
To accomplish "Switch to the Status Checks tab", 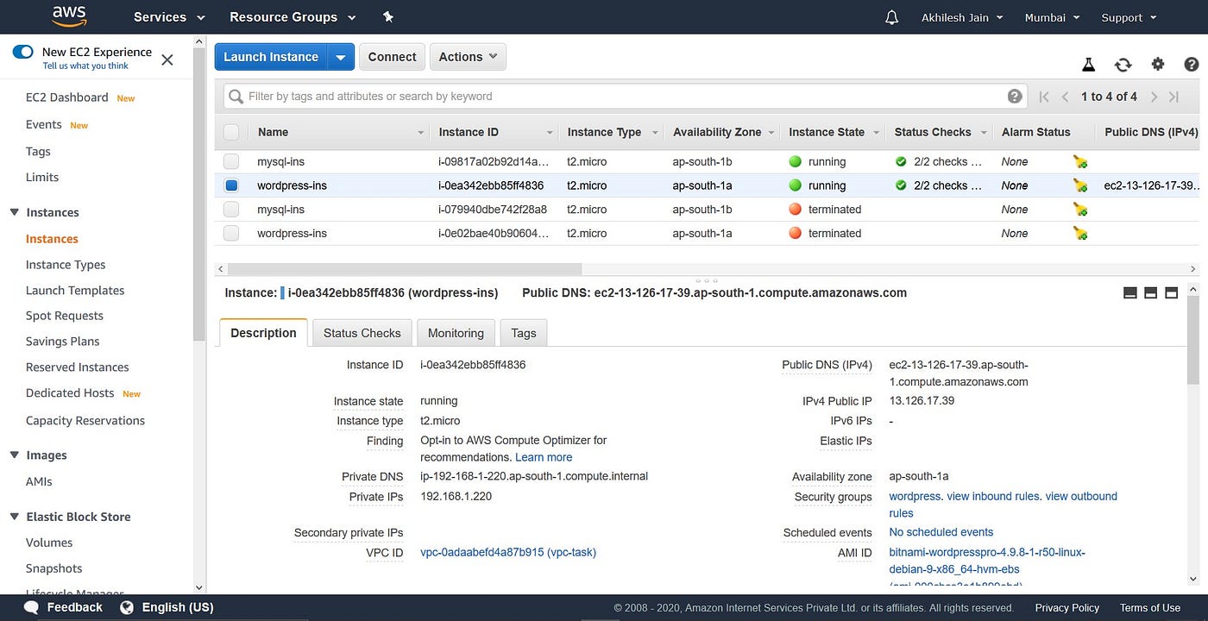I will 362,333.
